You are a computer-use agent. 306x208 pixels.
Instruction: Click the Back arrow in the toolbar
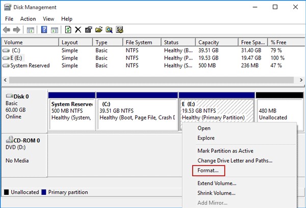point(7,30)
